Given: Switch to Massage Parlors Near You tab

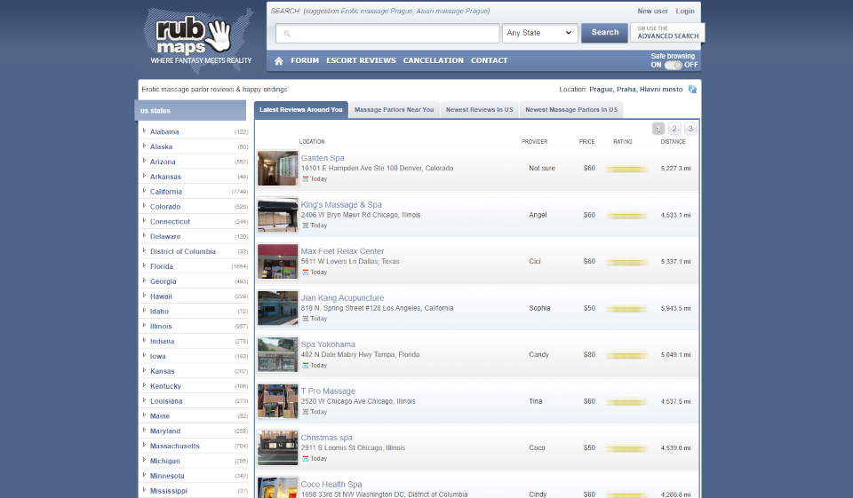Looking at the screenshot, I should click(394, 110).
